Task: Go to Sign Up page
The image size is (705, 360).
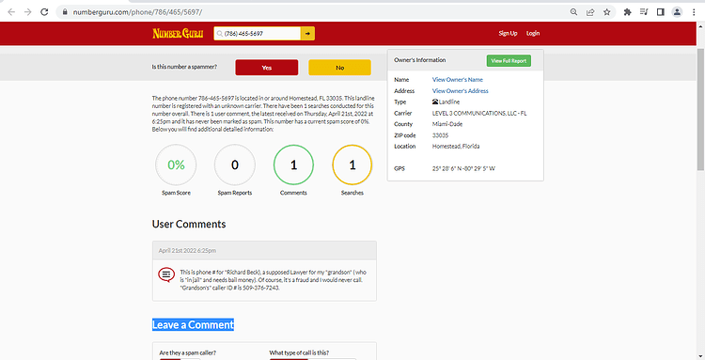Action: click(x=508, y=33)
